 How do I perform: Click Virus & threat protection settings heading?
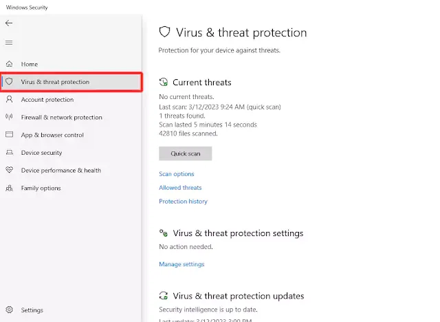[238, 233]
